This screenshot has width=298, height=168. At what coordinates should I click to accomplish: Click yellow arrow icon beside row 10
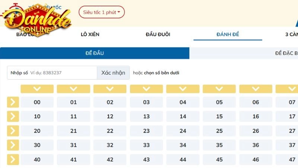(x=13, y=116)
